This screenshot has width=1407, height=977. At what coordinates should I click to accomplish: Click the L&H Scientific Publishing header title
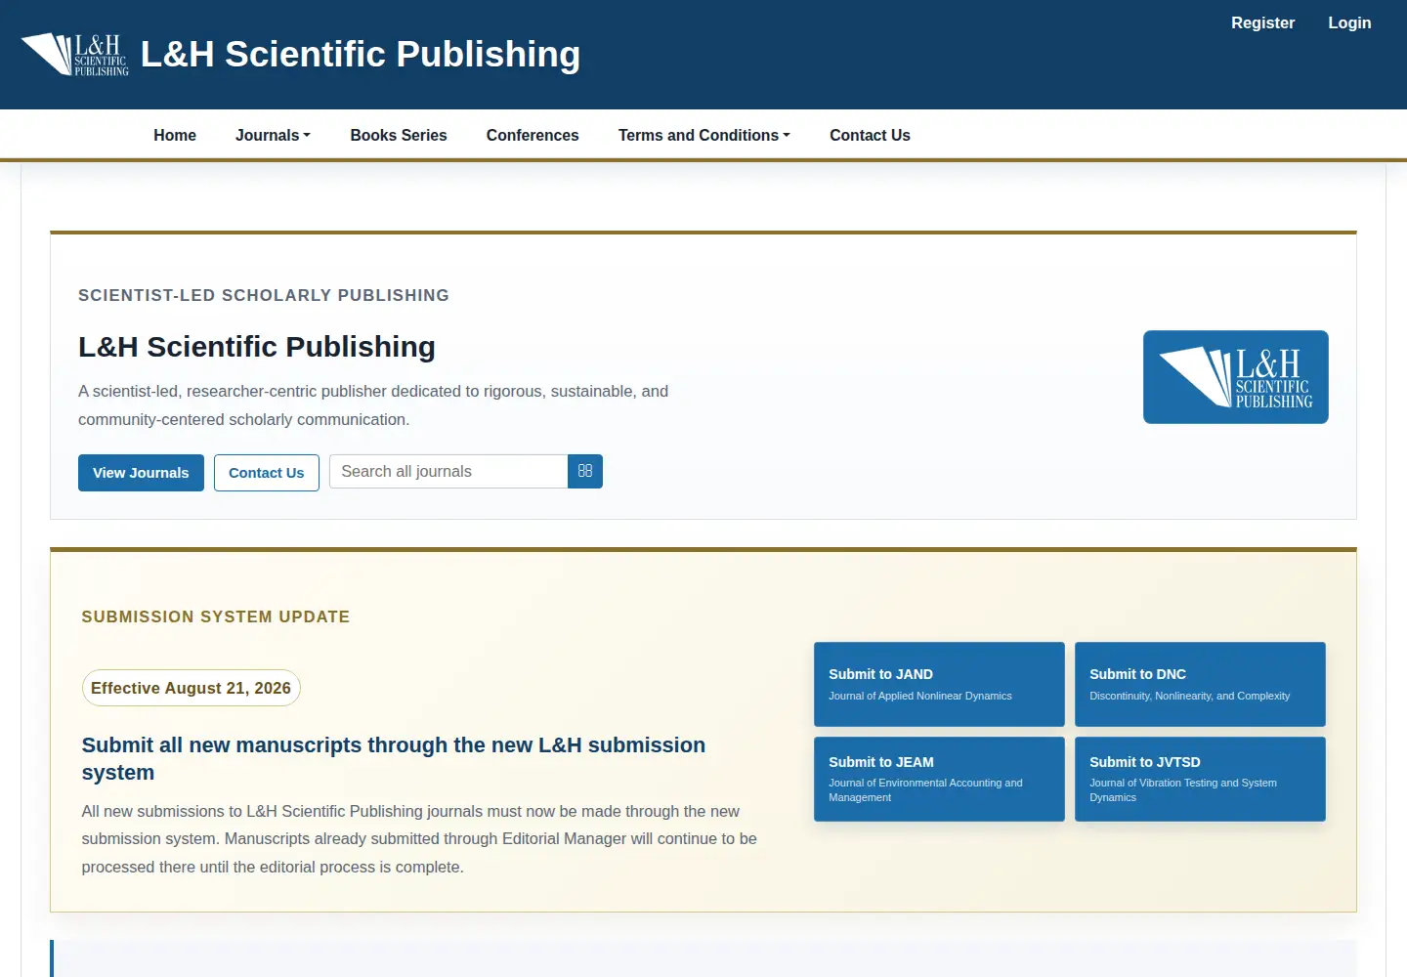tap(361, 55)
